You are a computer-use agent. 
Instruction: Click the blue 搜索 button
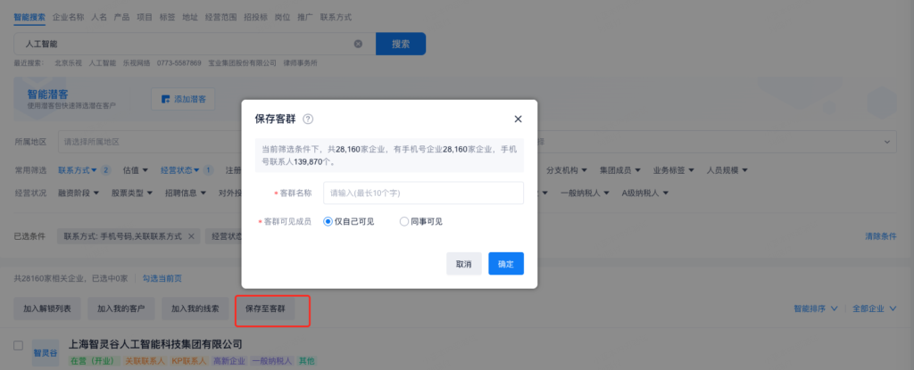[401, 44]
